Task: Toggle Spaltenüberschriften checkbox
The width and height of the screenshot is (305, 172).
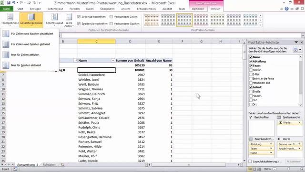Action: coord(79,23)
